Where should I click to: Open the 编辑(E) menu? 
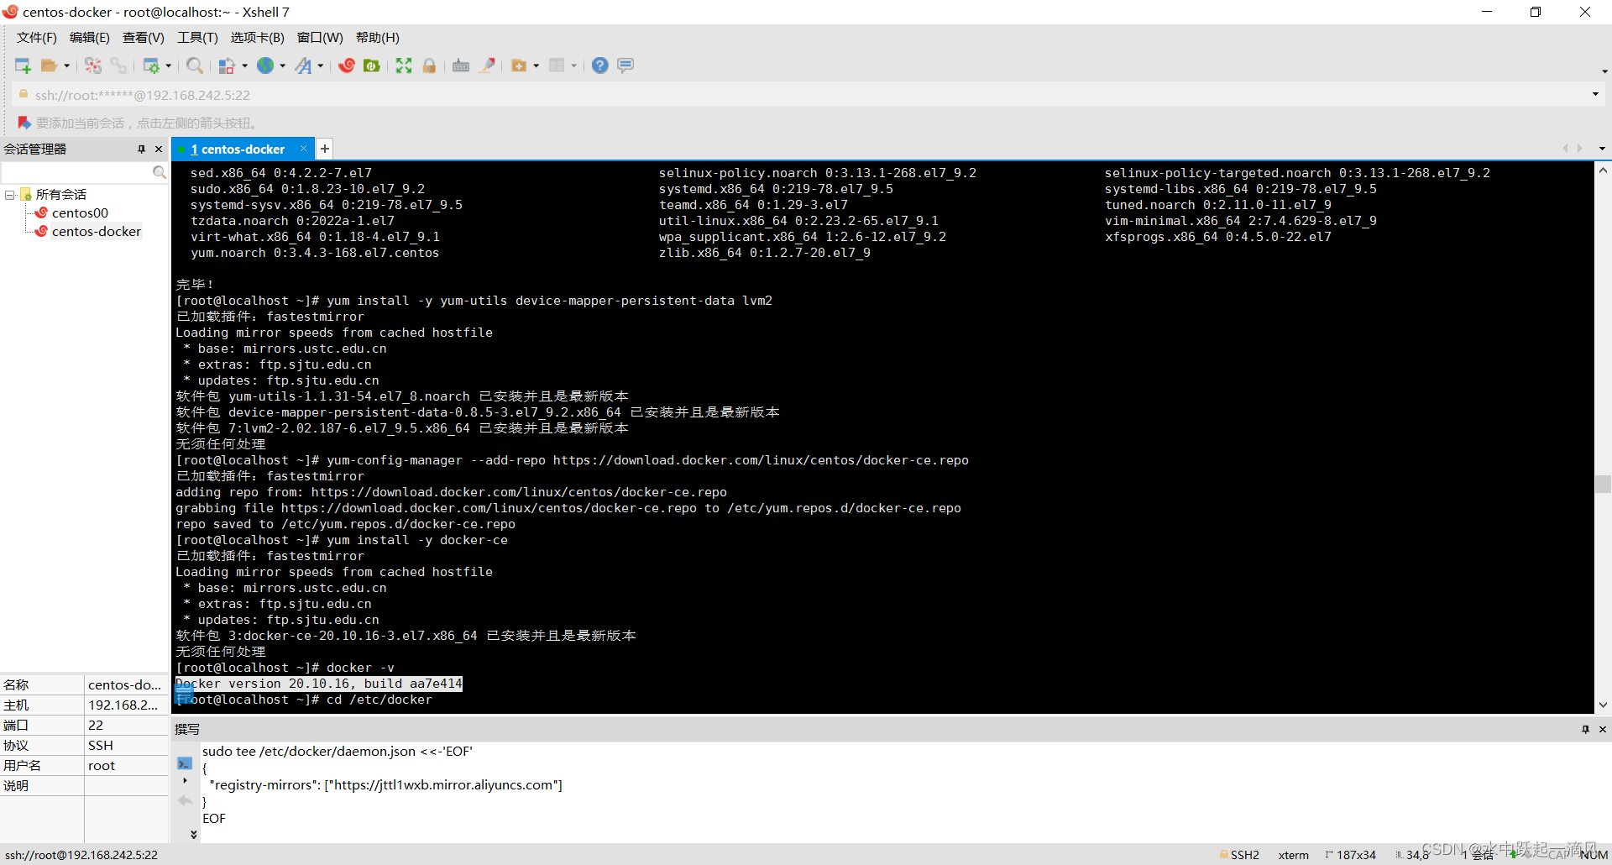coord(90,38)
